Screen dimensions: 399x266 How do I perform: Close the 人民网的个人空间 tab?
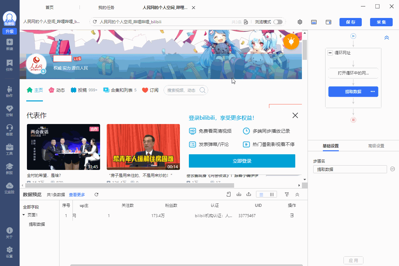[194, 7]
